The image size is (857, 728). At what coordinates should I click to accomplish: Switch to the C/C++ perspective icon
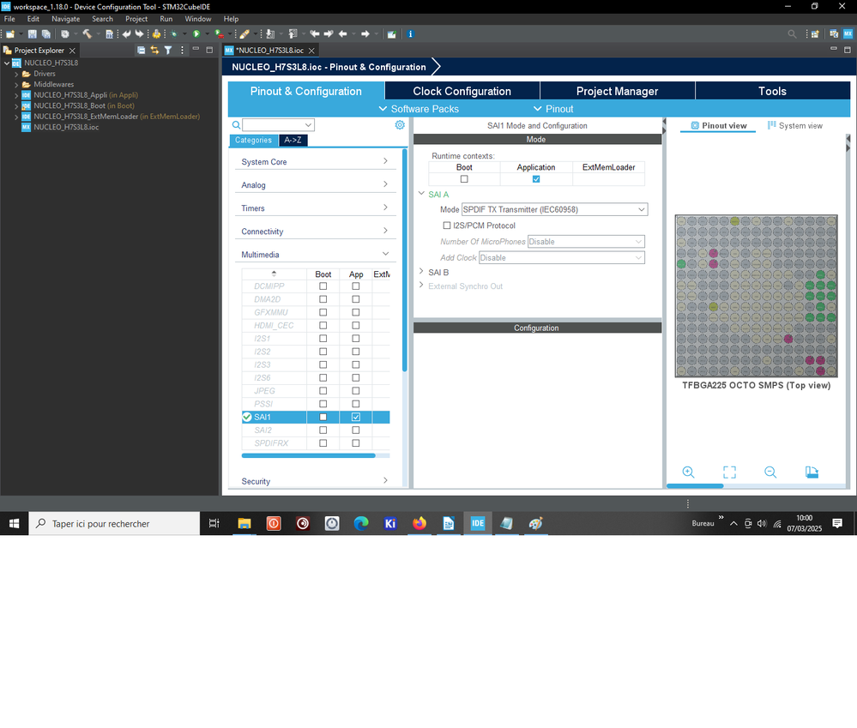[x=834, y=33]
